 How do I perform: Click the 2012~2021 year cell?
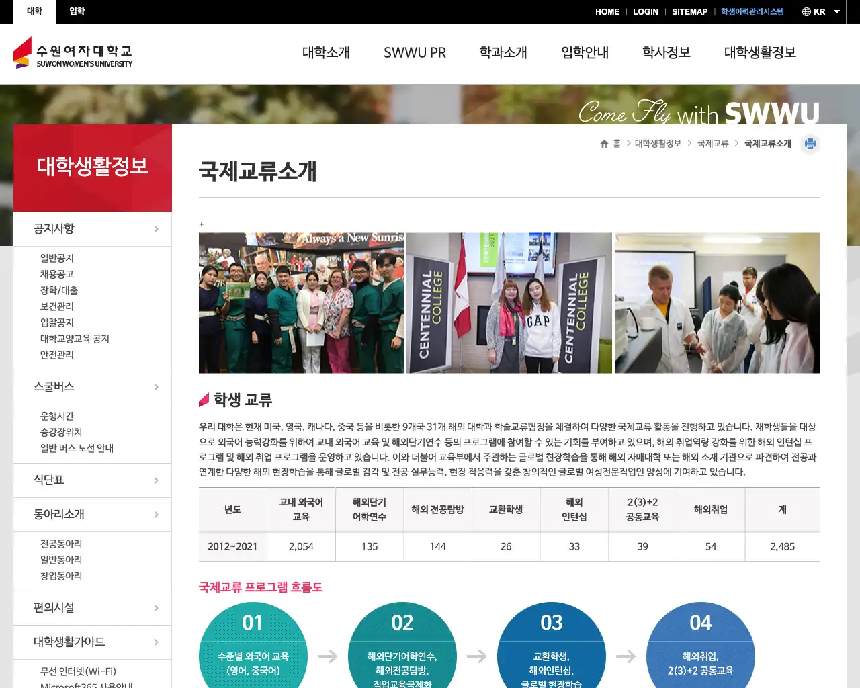pyautogui.click(x=232, y=547)
